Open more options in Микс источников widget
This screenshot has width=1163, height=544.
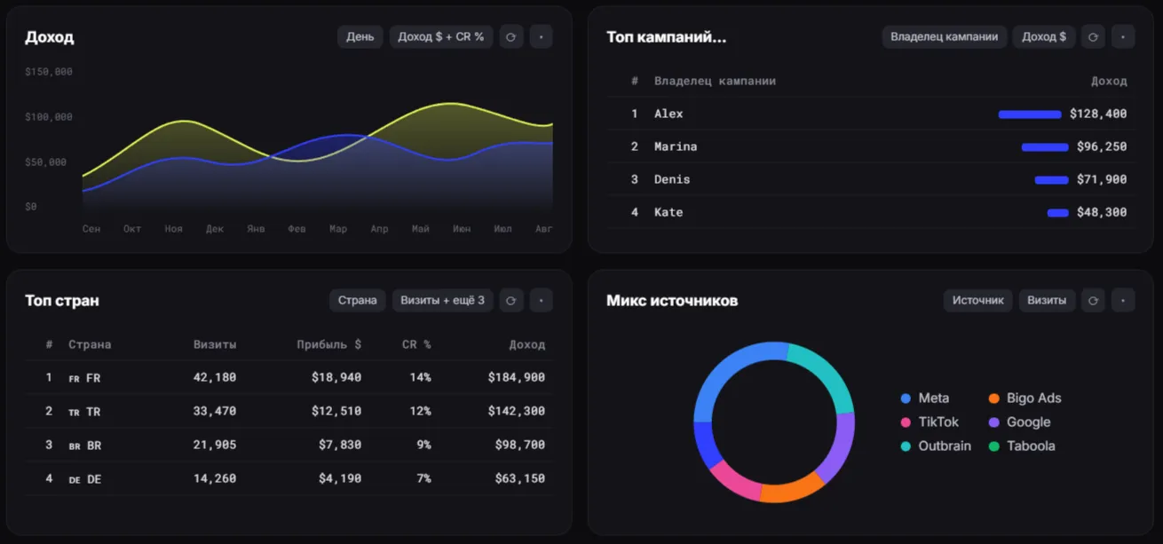pos(1123,300)
